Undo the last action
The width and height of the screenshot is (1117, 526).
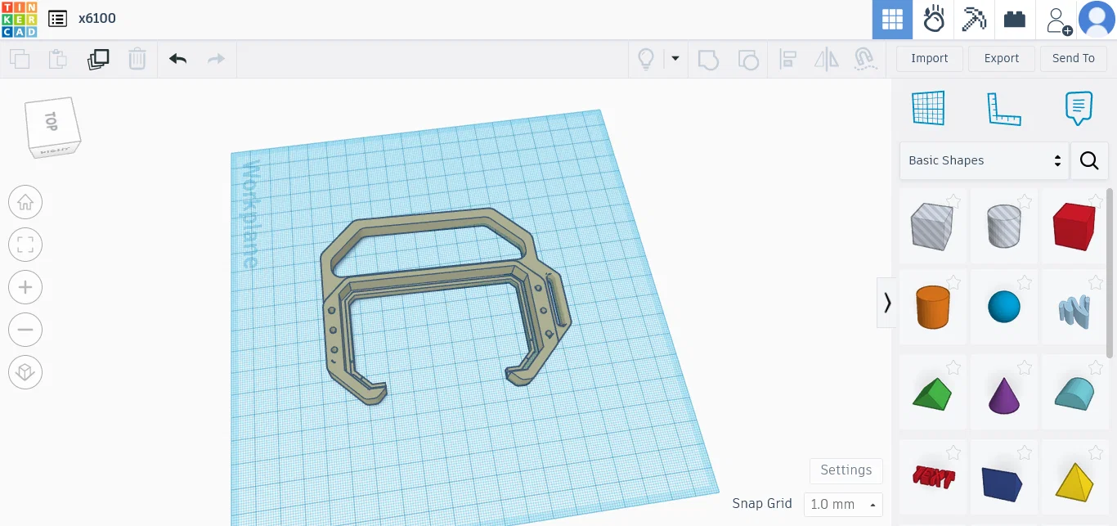[178, 59]
